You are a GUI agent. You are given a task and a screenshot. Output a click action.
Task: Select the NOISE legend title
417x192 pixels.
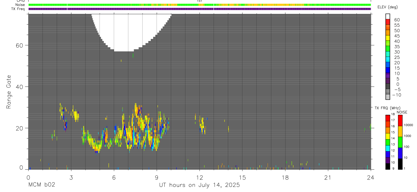pyautogui.click(x=402, y=112)
